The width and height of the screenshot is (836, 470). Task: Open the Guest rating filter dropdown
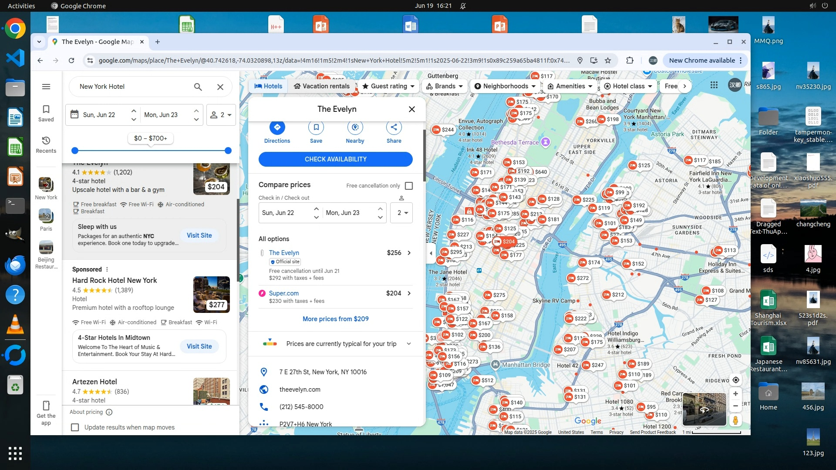pos(388,86)
